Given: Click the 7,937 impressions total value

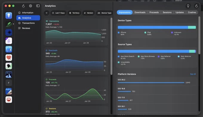Looking at the screenshot, I should (x=49, y=24).
